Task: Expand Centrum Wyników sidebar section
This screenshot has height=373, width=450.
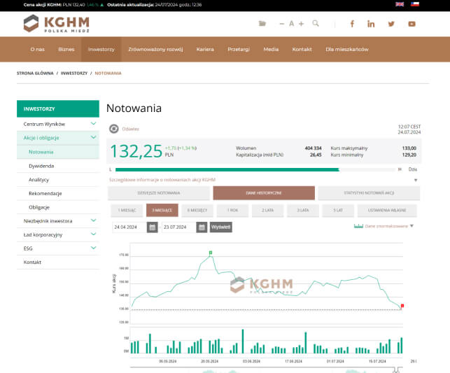Action: pyautogui.click(x=93, y=124)
